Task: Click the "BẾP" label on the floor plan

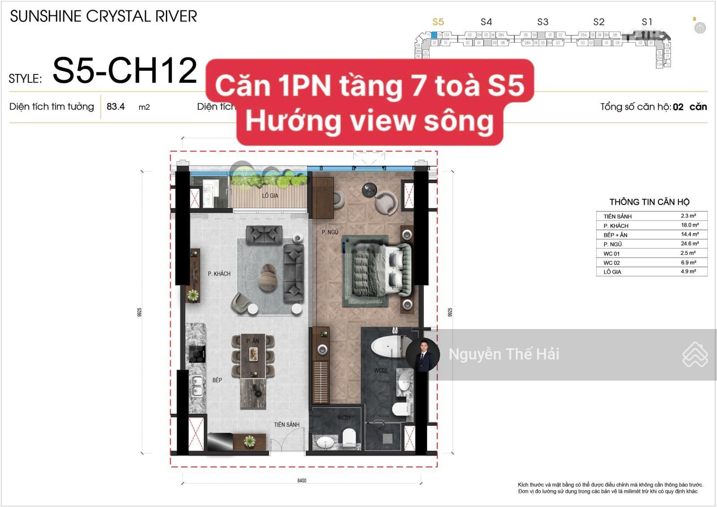Action: point(217,380)
